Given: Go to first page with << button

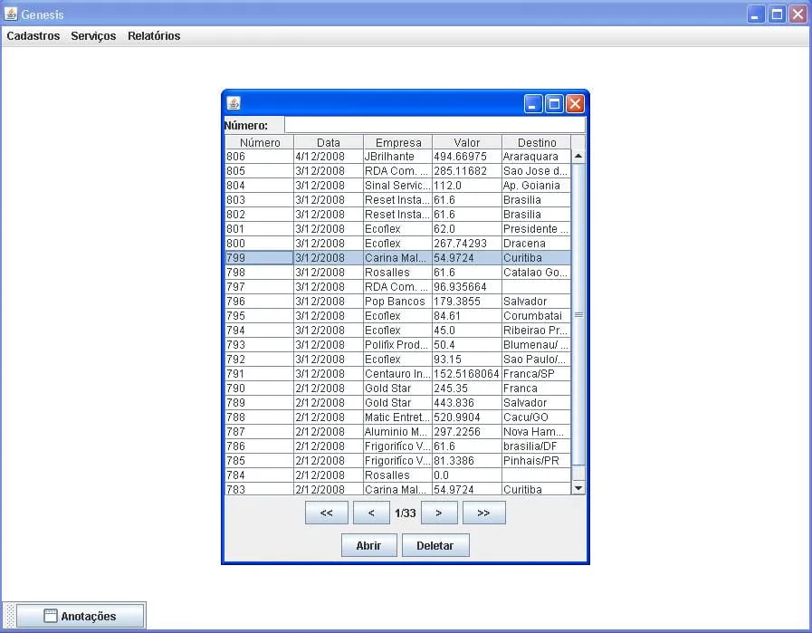Looking at the screenshot, I should [x=327, y=513].
